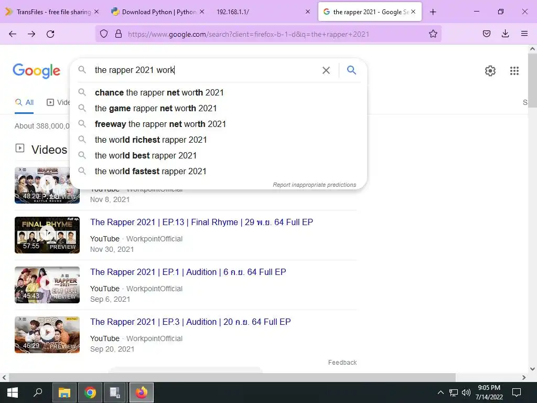Close the Download Python tab

click(x=202, y=12)
